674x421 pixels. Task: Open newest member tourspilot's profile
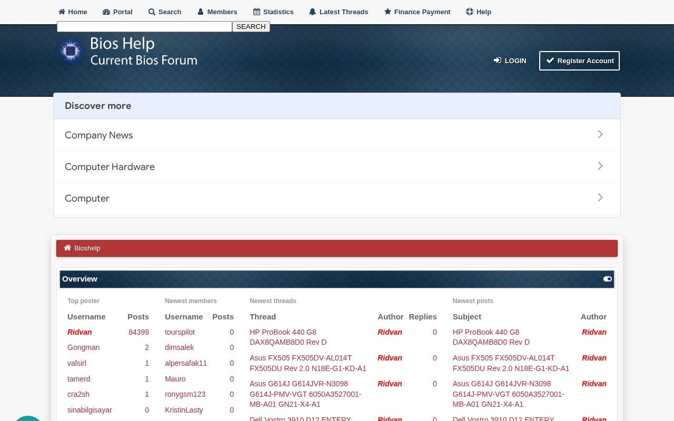180,332
